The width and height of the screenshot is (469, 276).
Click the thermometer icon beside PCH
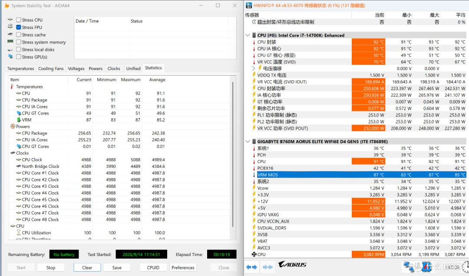click(254, 155)
